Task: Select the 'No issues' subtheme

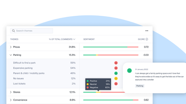Action: 18,78
